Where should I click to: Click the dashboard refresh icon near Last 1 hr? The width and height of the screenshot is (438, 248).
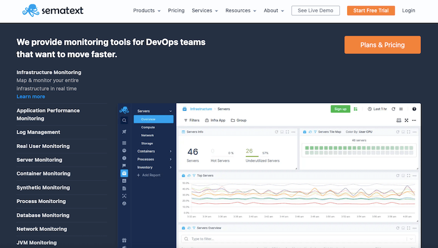[x=393, y=109]
